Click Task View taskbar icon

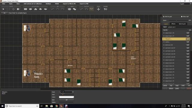(x=42, y=106)
